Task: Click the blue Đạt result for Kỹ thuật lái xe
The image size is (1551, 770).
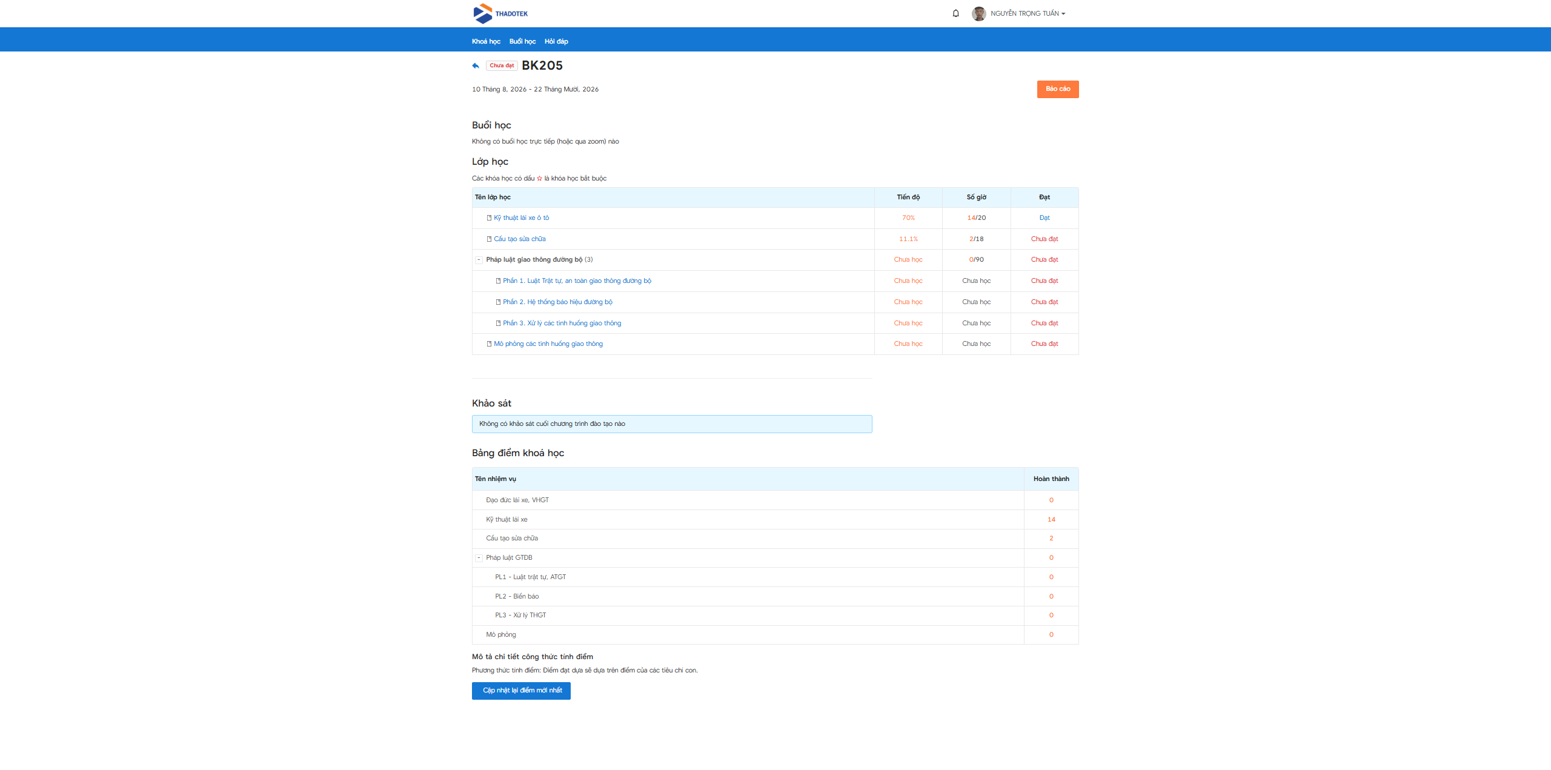Action: 1045,218
